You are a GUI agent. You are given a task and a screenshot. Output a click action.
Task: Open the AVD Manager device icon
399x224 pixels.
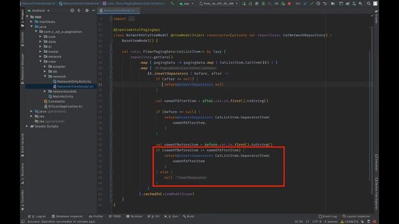354,4
